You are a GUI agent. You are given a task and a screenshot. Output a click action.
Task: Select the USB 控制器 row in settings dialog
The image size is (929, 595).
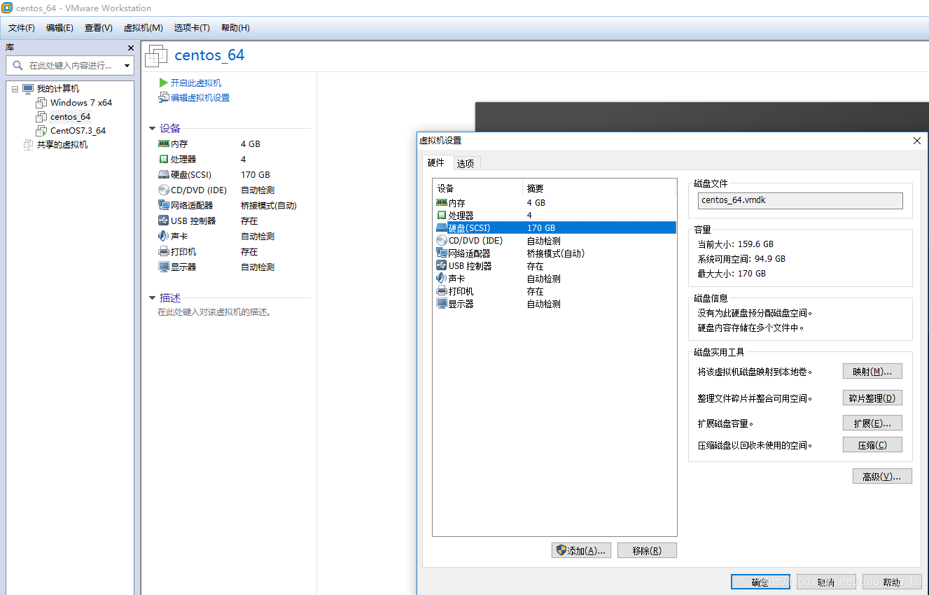click(x=554, y=266)
